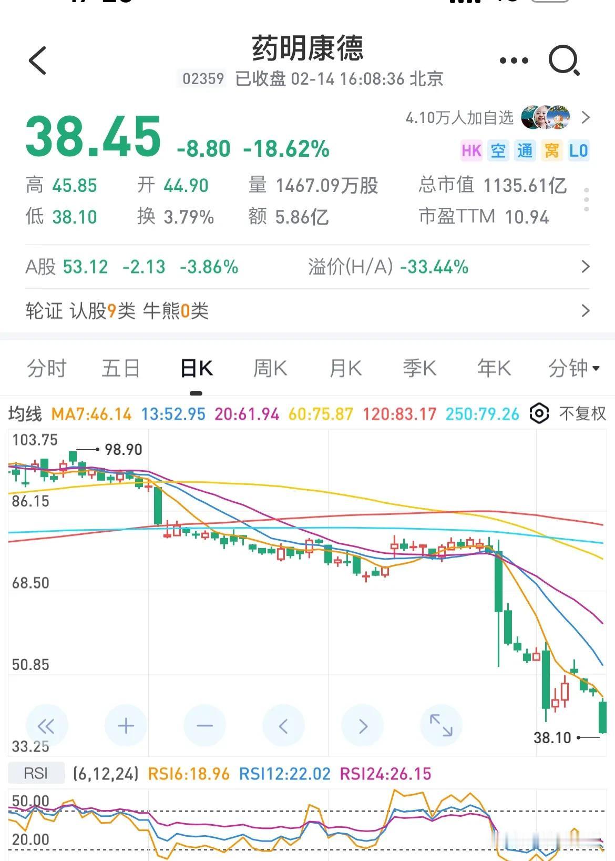This screenshot has height=861, width=615.
Task: Zoom out chart with minus button
Action: coord(204,726)
